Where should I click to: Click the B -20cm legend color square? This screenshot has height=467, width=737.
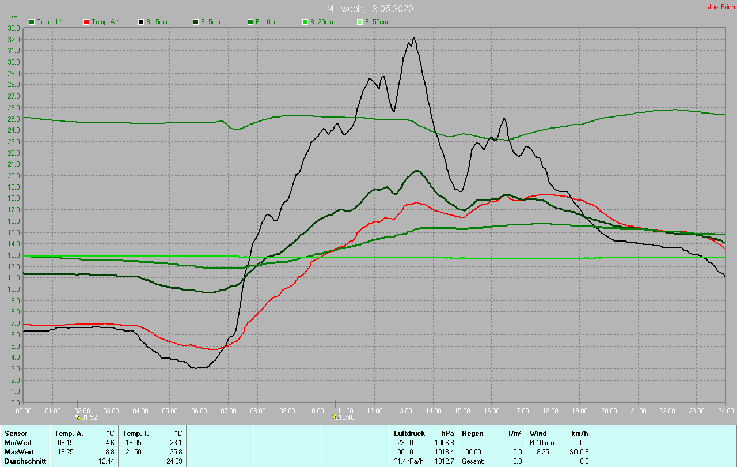[x=305, y=21]
